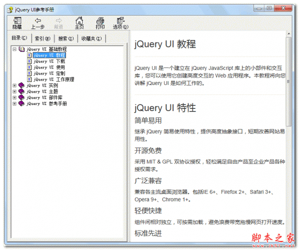Open the jQuery UI 使用 topic

pos(49,67)
